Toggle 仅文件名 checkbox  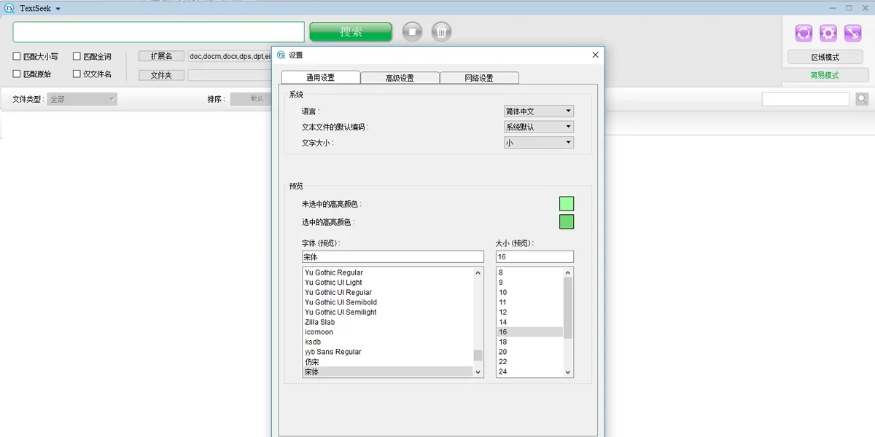pos(77,74)
